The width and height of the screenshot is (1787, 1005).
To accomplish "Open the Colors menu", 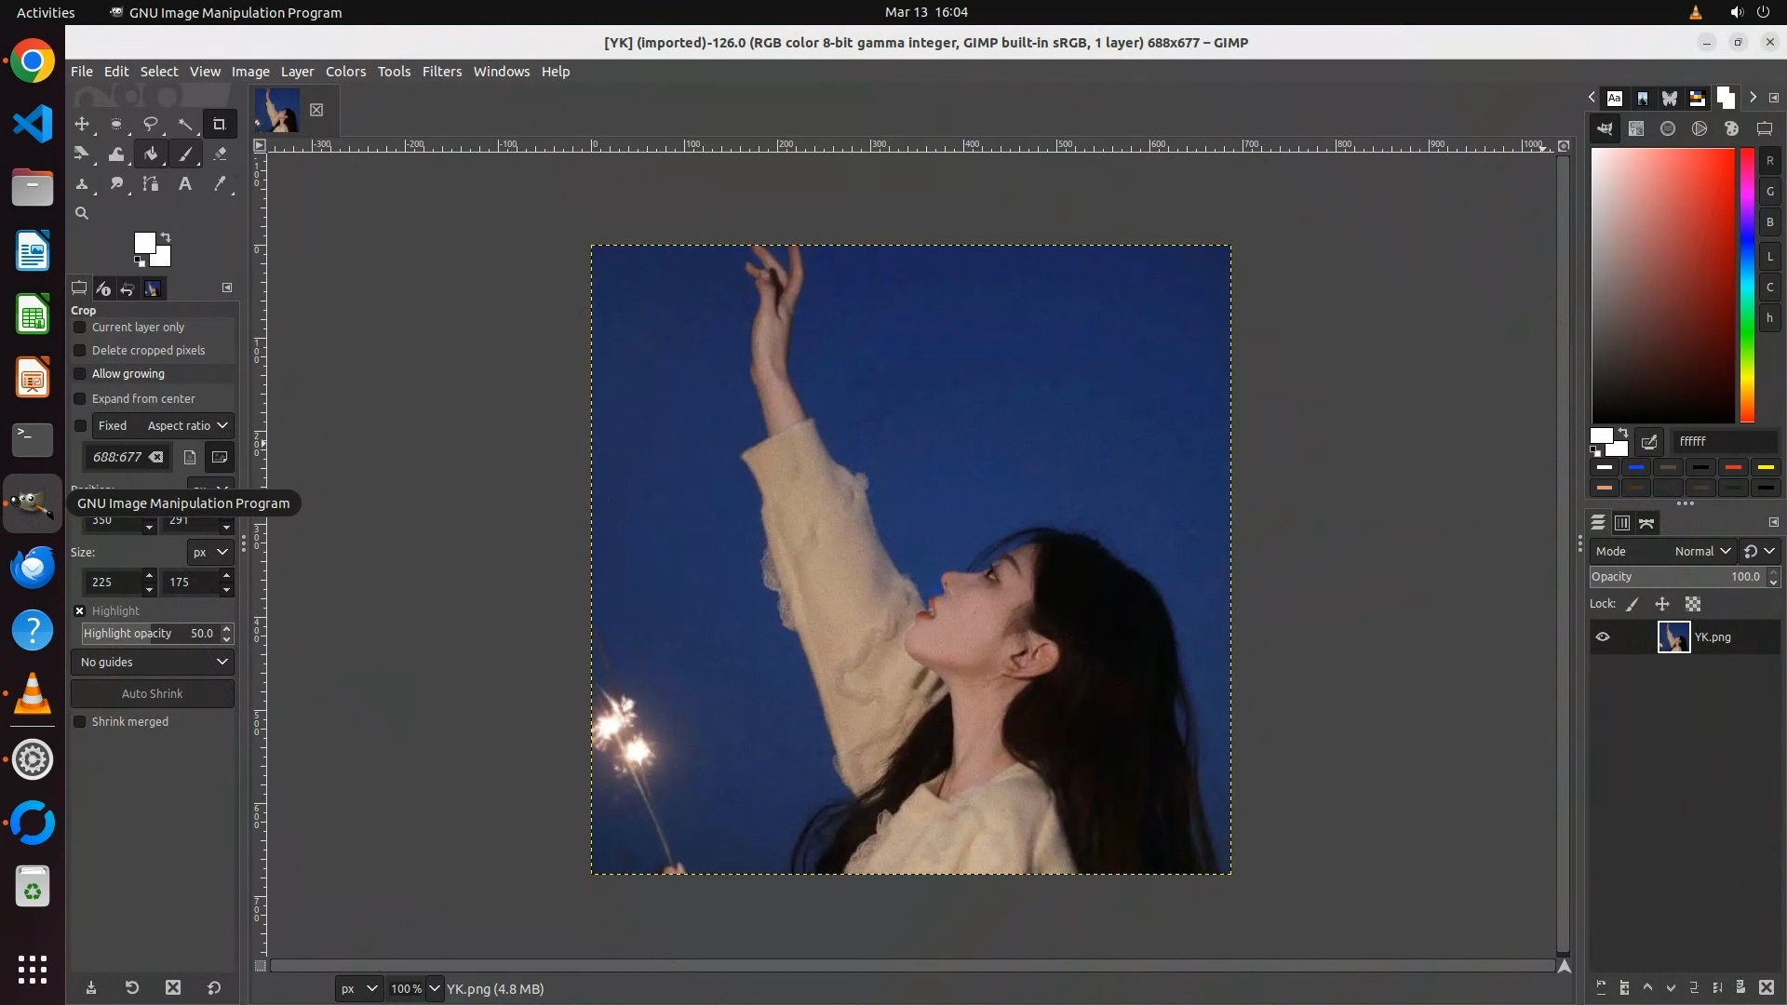I will [345, 72].
